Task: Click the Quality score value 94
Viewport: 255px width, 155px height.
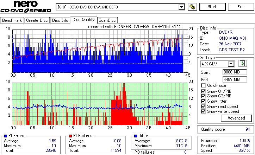Action: click(248, 129)
